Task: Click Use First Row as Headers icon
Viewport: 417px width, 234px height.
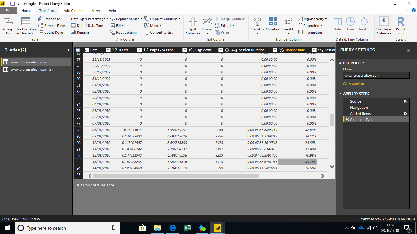Action: pyautogui.click(x=26, y=22)
